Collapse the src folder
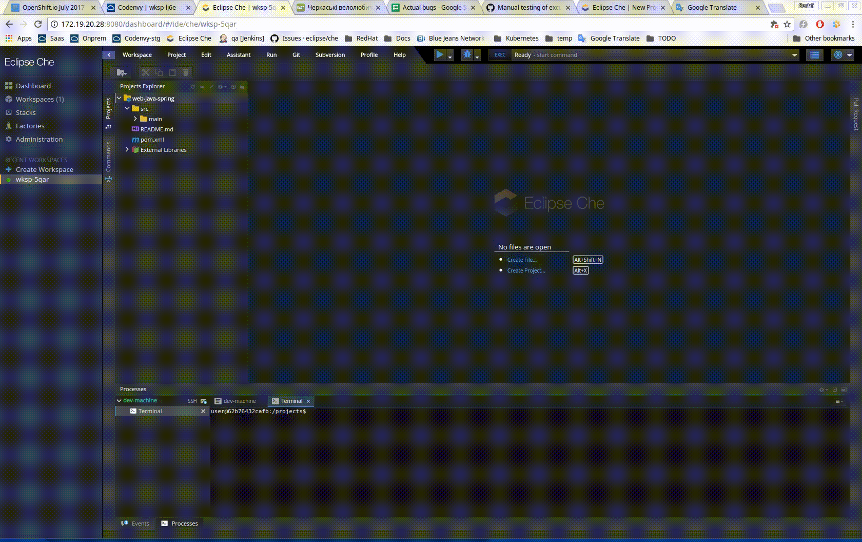 127,108
